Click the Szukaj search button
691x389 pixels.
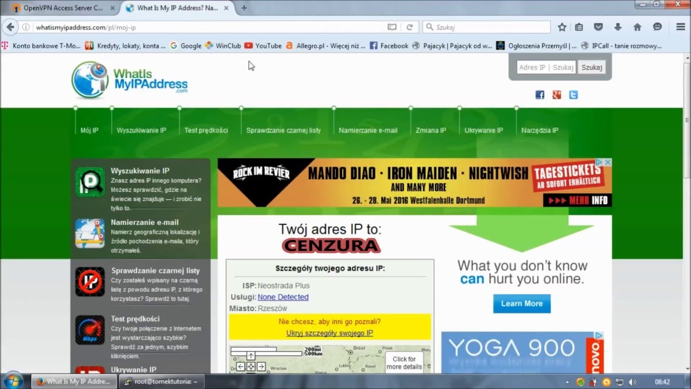click(x=592, y=68)
